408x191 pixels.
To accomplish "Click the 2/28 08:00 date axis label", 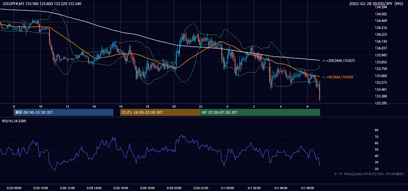I will [14, 188].
